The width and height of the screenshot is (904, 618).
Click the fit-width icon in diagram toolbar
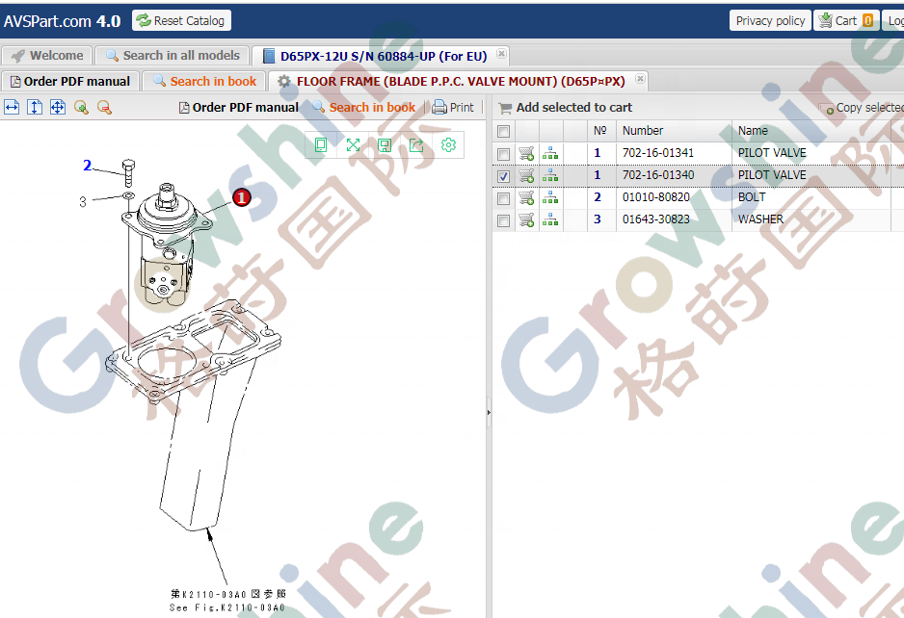[x=12, y=107]
